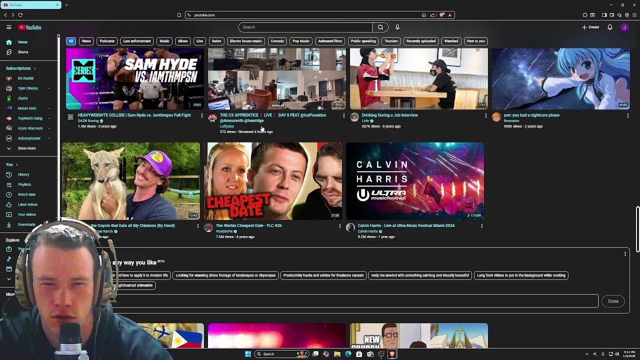Open the browser main menu

(634, 15)
